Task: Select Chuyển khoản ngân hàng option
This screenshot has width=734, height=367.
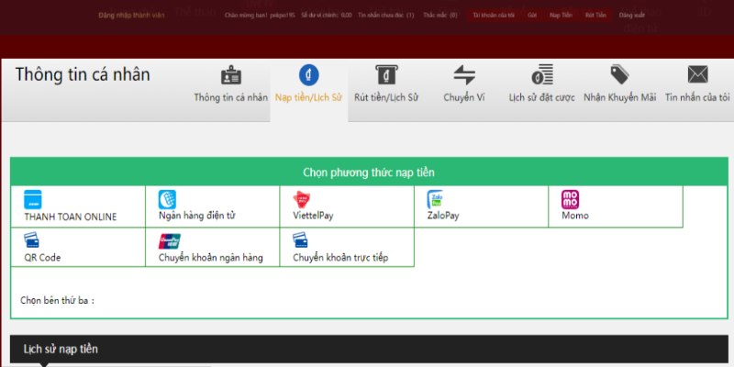Action: tap(210, 258)
